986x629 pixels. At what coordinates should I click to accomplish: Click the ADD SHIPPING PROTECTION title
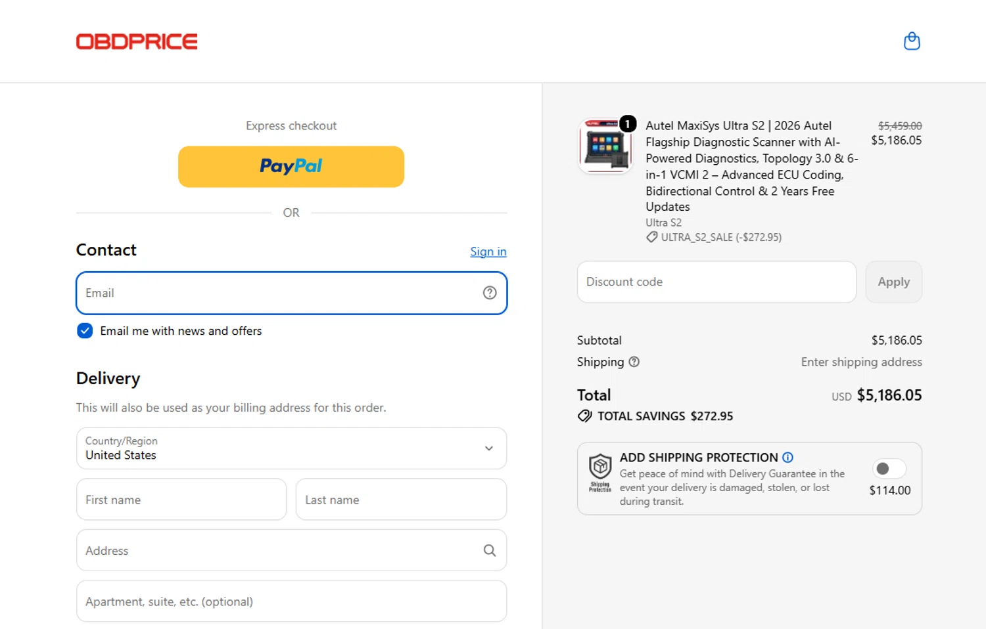[x=699, y=458]
